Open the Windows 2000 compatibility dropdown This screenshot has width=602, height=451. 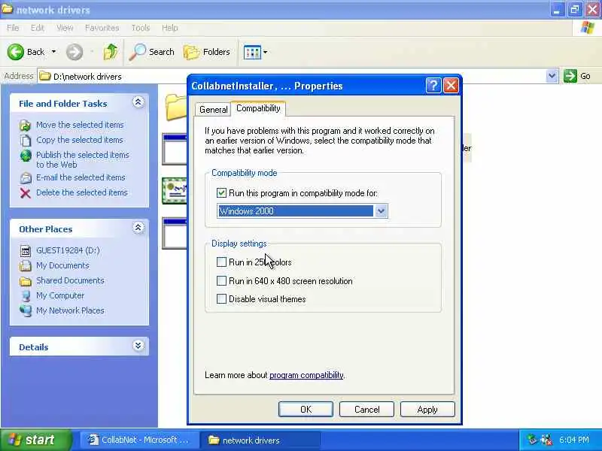381,211
